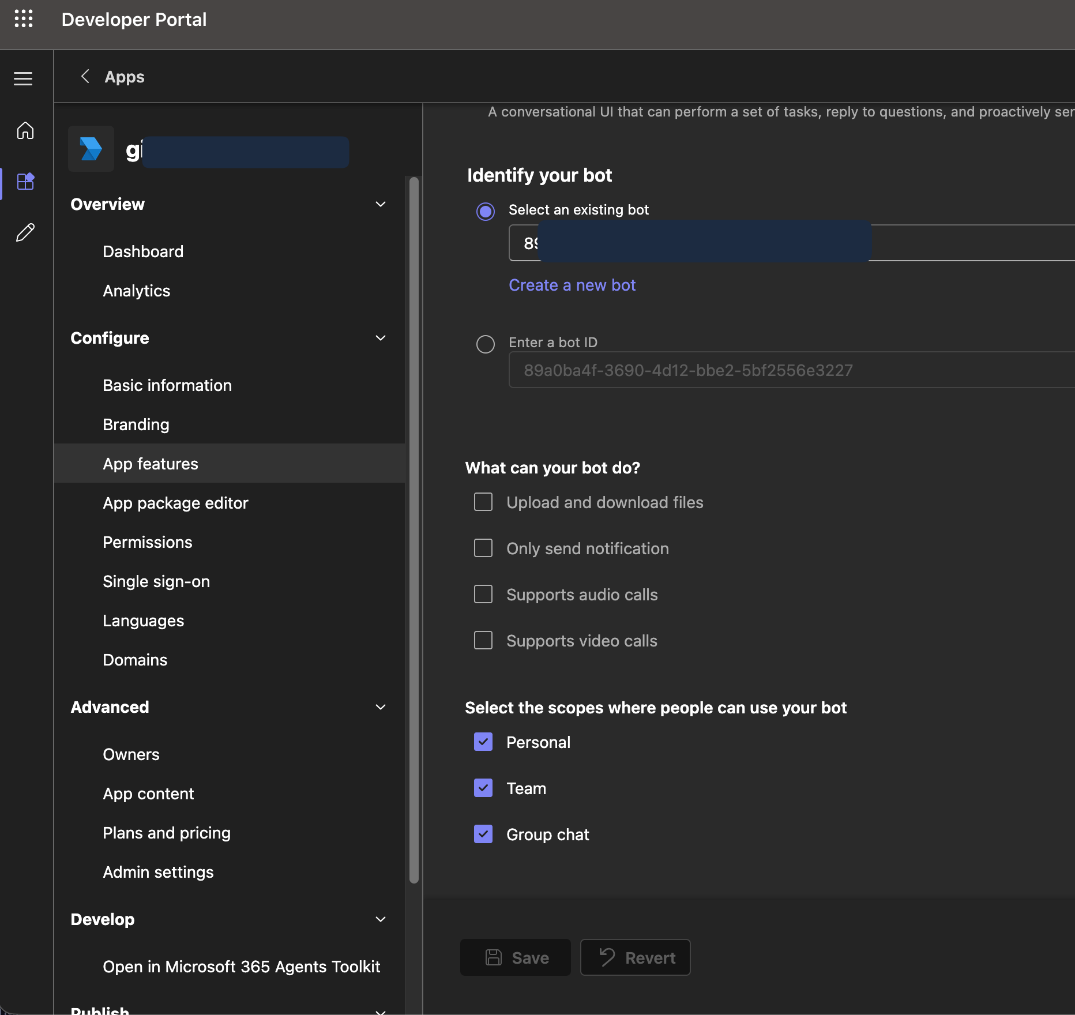The width and height of the screenshot is (1075, 1015).
Task: Open the existing bot dropdown
Action: (792, 243)
